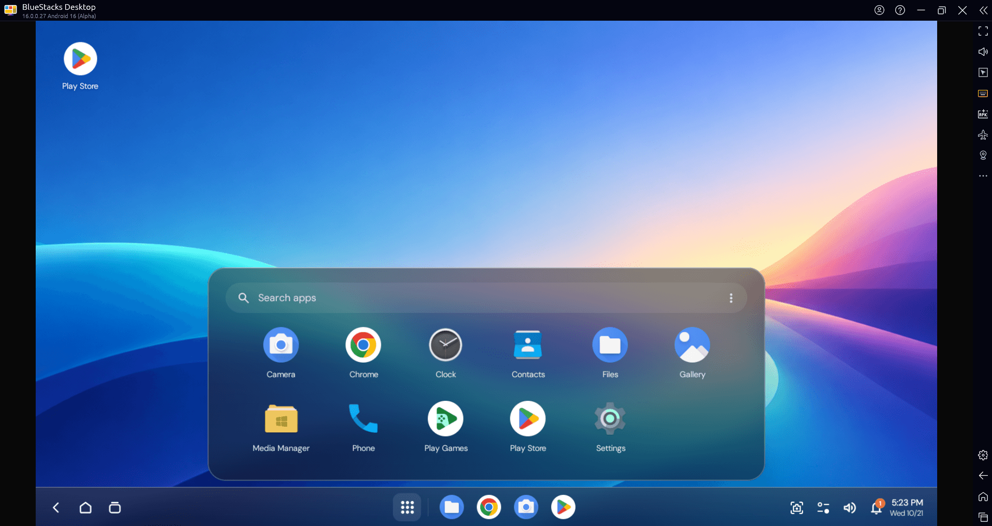Open the taskbar volume control
The image size is (992, 526).
tap(850, 508)
